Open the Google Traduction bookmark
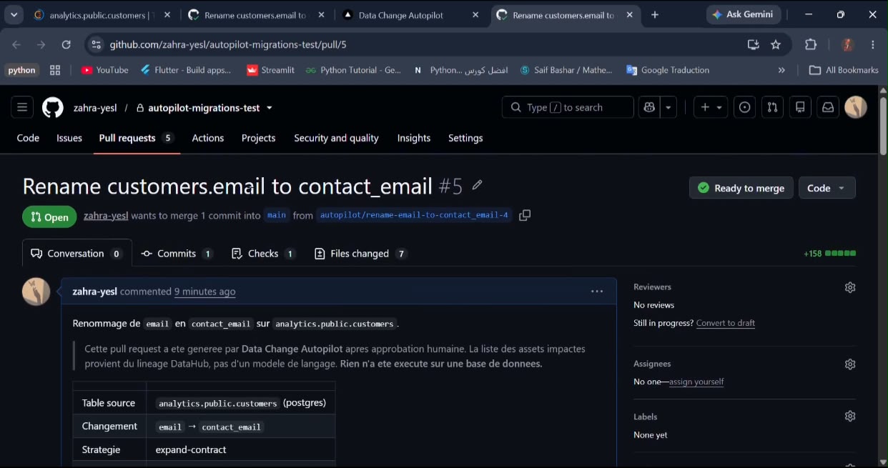This screenshot has width=888, height=468. click(x=668, y=70)
